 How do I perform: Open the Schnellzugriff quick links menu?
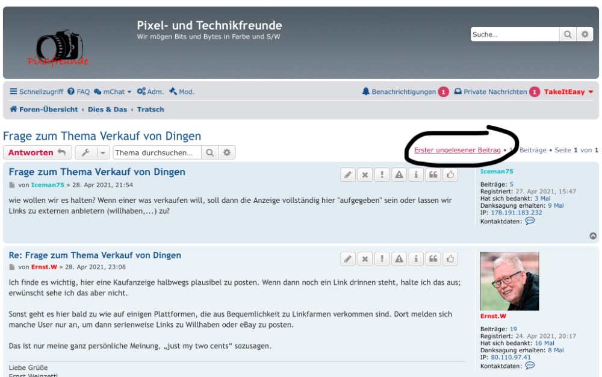point(37,92)
